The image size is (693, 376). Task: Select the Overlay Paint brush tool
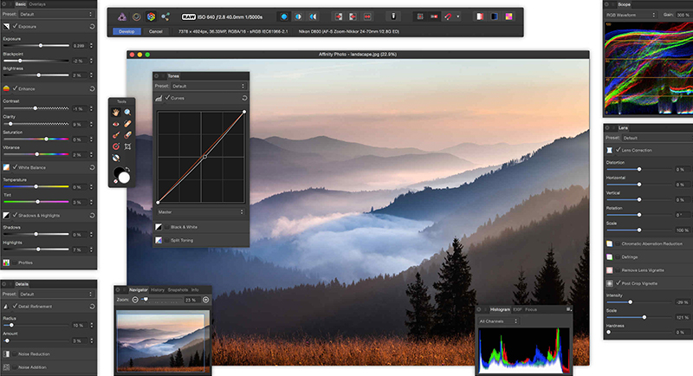coord(116,135)
